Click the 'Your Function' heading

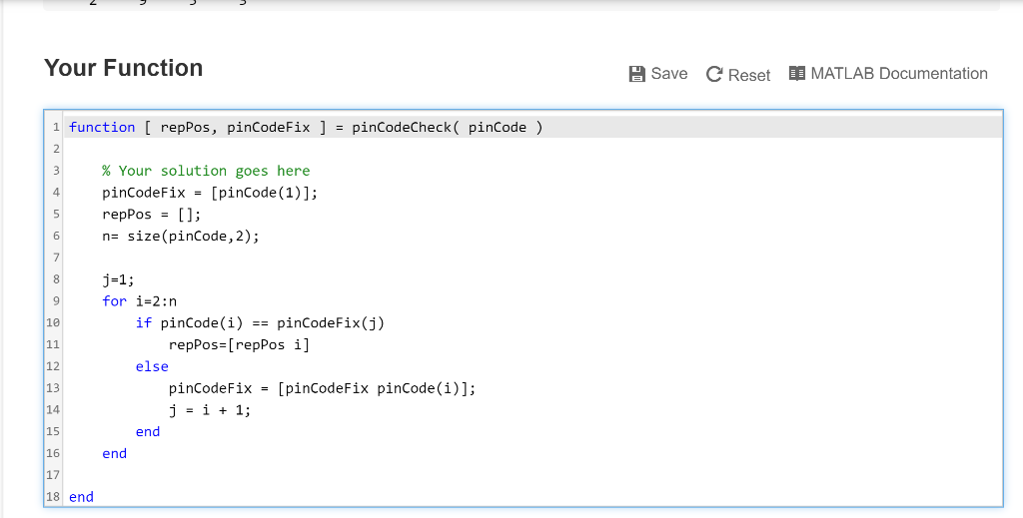(x=123, y=68)
